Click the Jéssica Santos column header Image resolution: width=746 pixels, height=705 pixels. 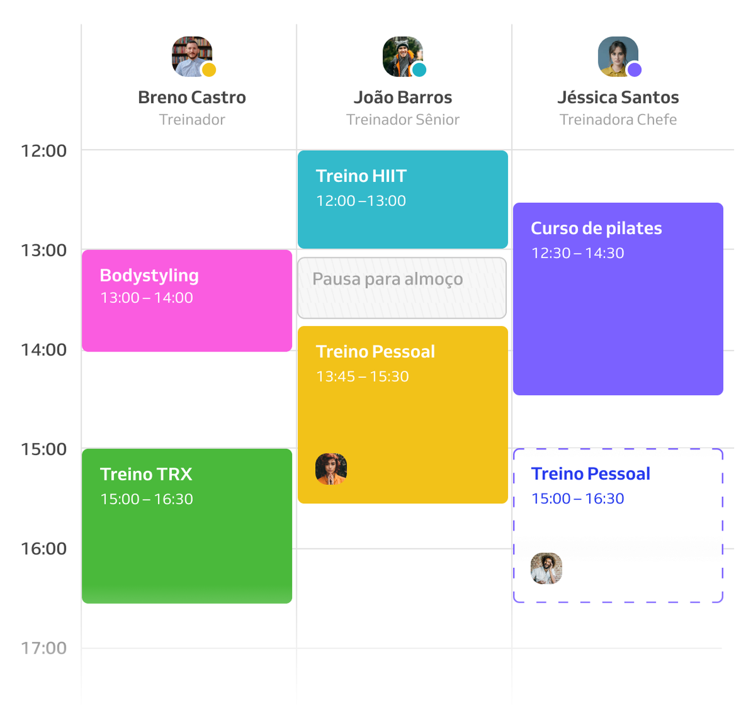[x=618, y=97]
